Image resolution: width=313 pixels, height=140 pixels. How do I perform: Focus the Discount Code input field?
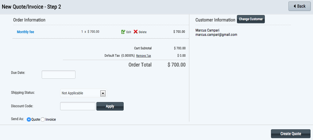tap(78, 106)
